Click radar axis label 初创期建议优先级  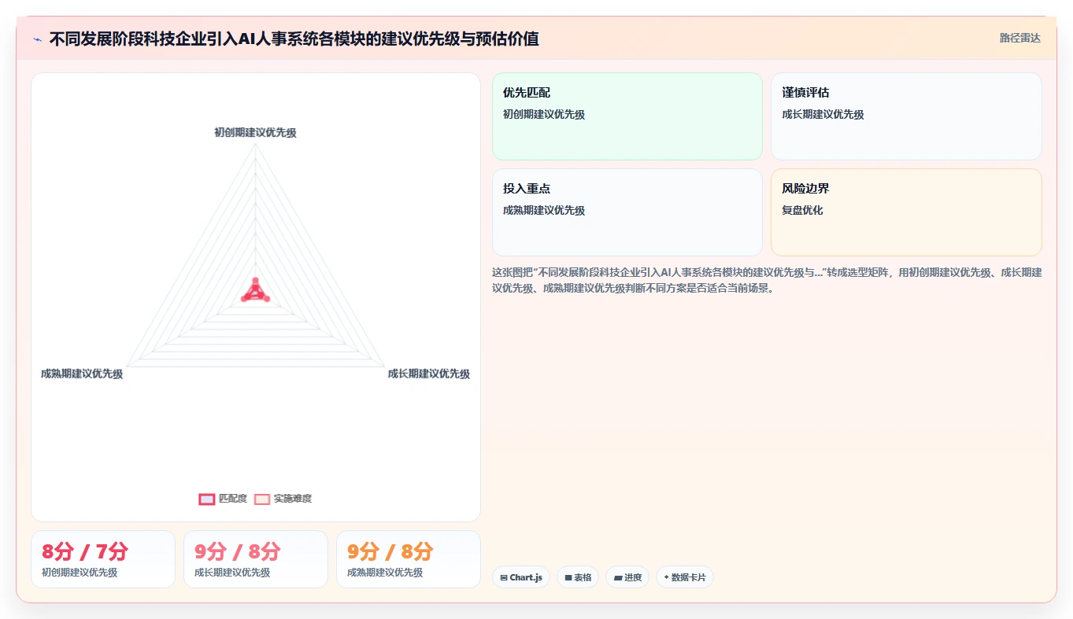pos(255,133)
